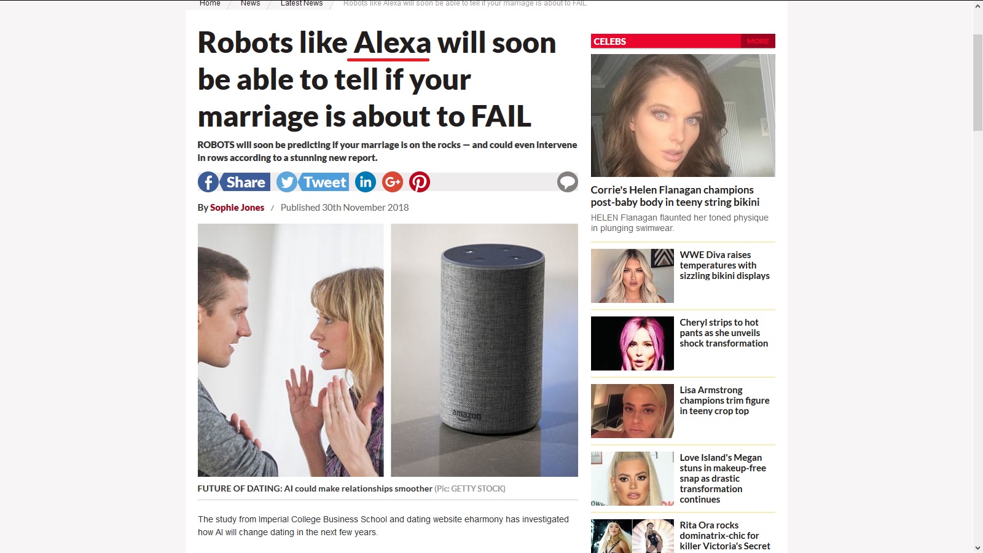Open Lisa Armstrong crop top headline
The image size is (983, 553).
[724, 401]
